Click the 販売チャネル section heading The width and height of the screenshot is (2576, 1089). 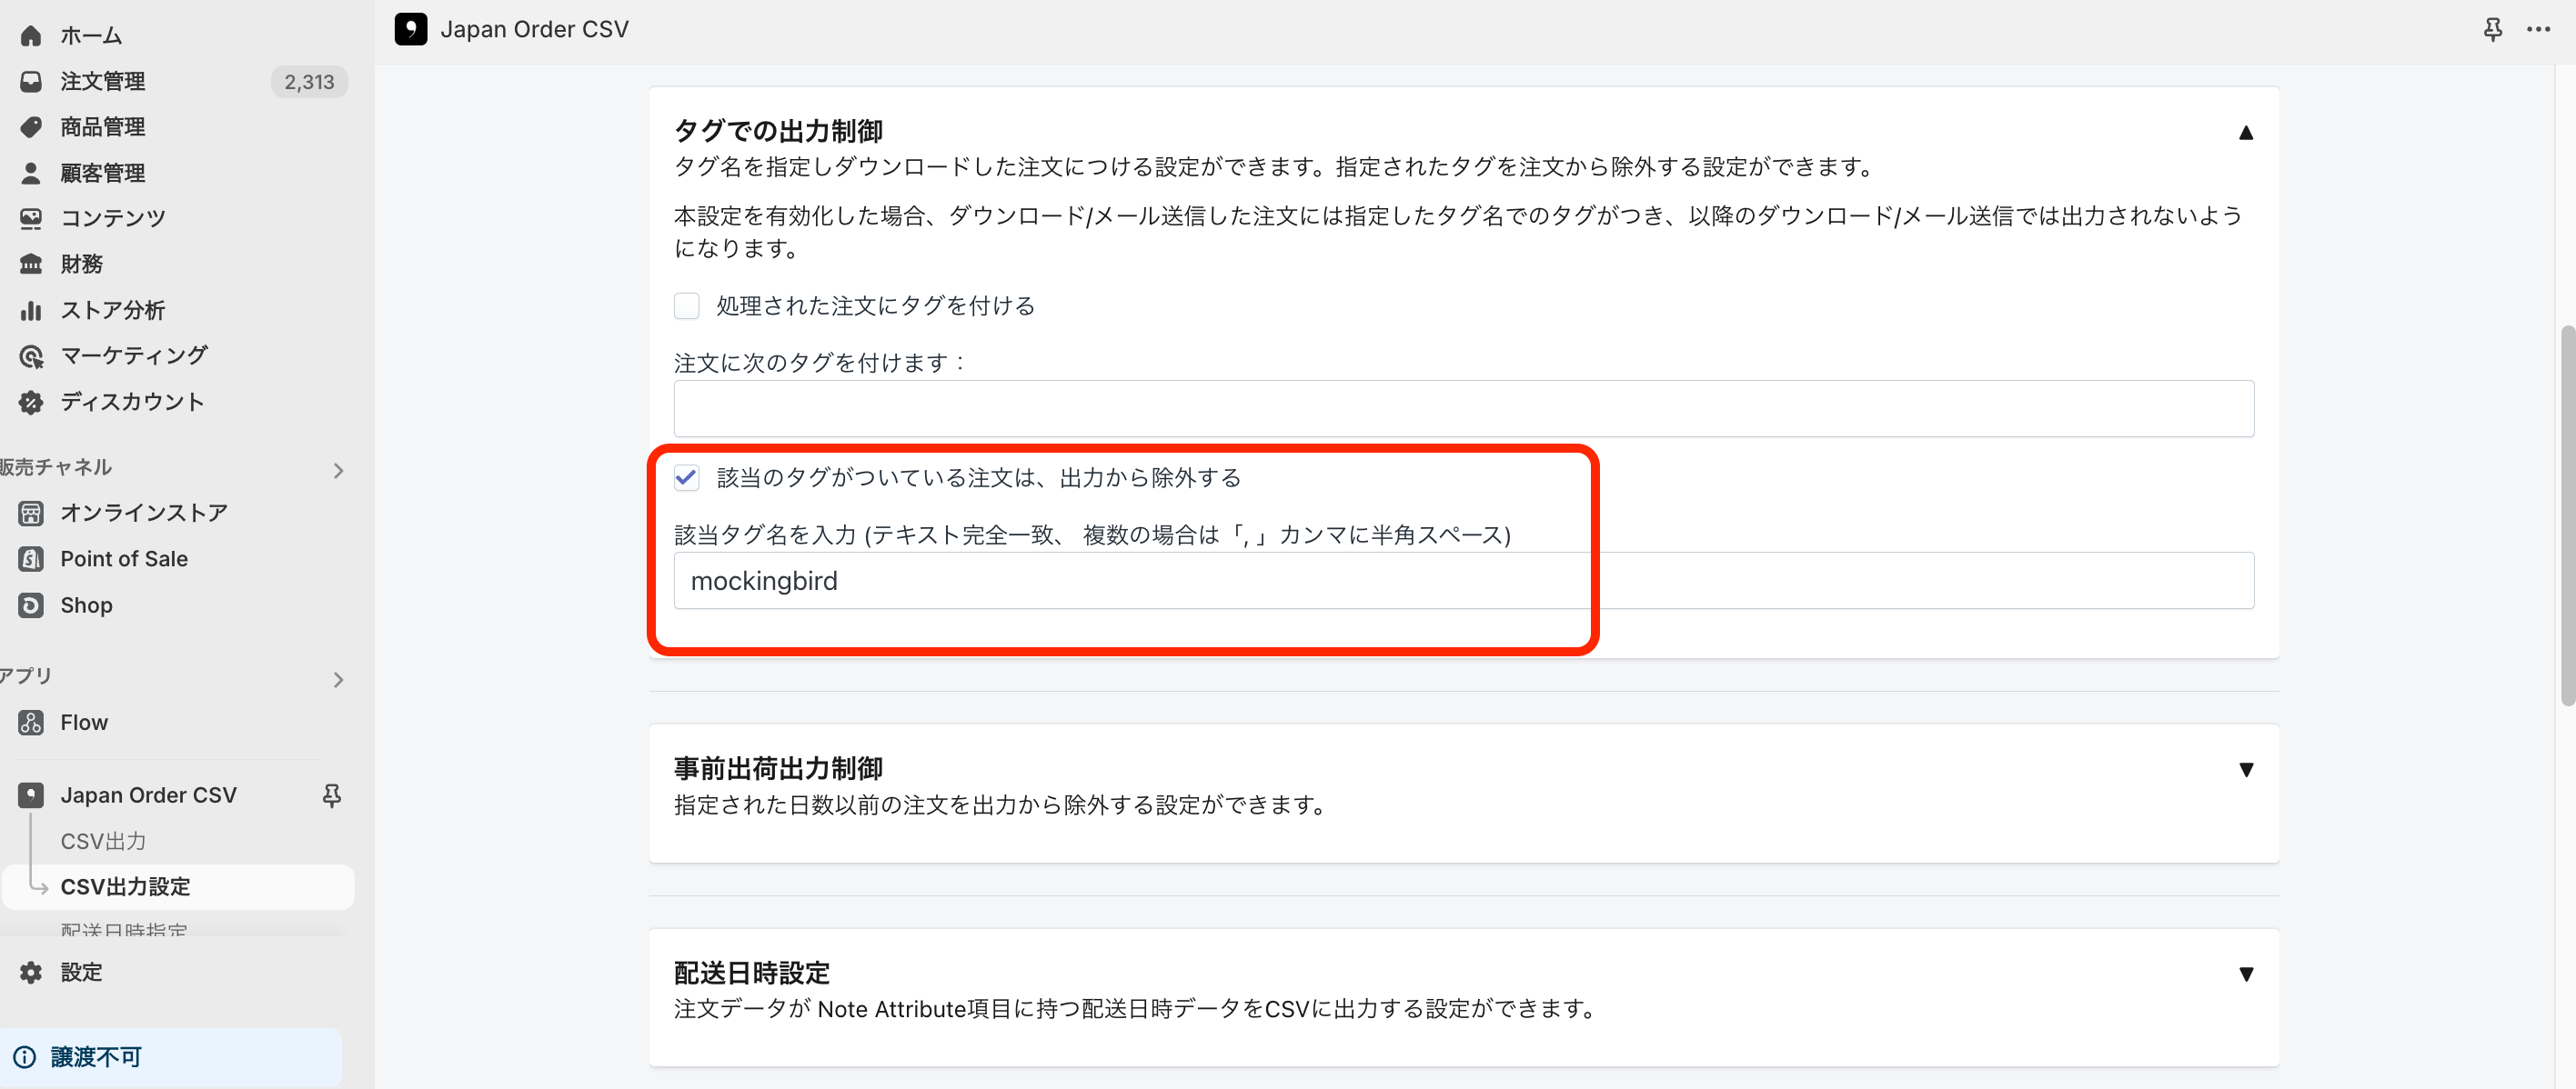56,467
